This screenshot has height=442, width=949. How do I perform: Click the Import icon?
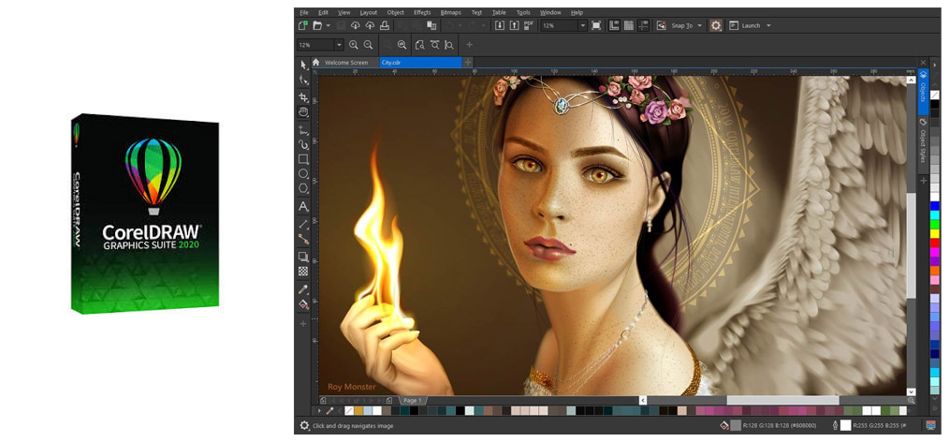[500, 25]
